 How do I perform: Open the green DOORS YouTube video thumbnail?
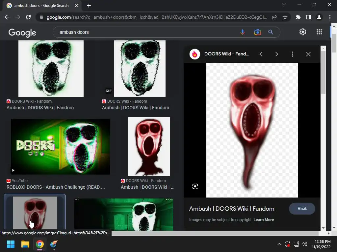point(61,147)
